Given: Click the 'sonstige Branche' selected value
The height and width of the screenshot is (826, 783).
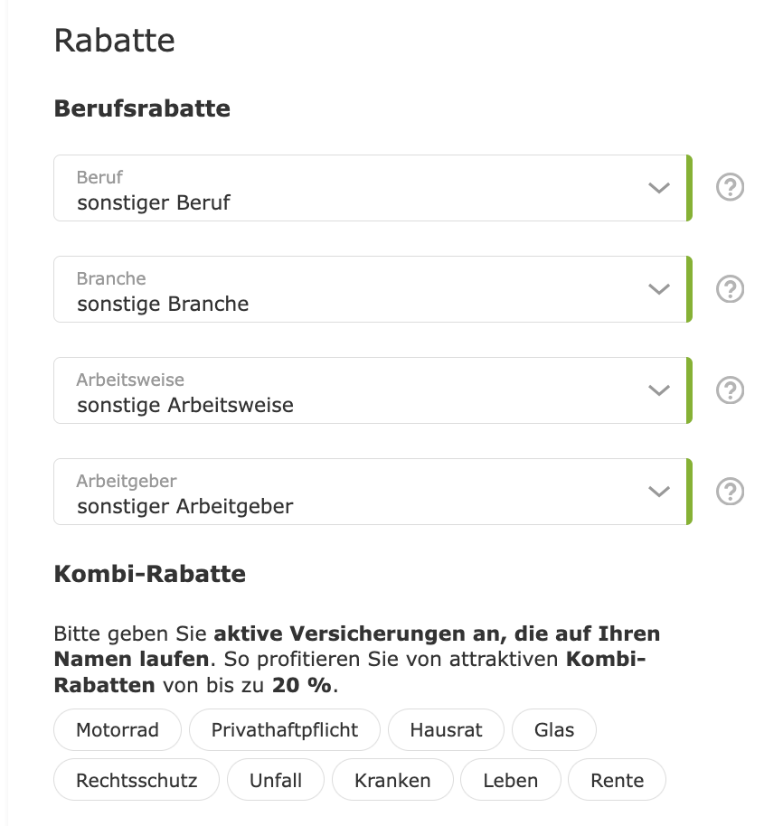Looking at the screenshot, I should click(163, 304).
